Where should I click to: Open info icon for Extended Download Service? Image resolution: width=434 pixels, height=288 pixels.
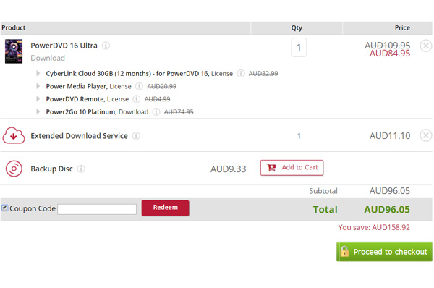136,136
